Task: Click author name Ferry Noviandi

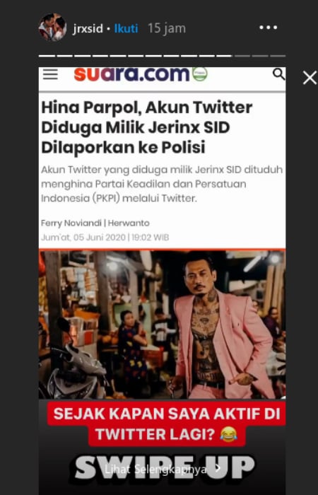Action: tap(71, 223)
